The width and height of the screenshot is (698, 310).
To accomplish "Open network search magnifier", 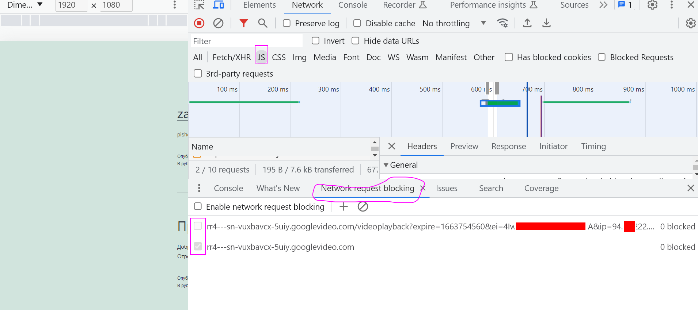I will [262, 23].
